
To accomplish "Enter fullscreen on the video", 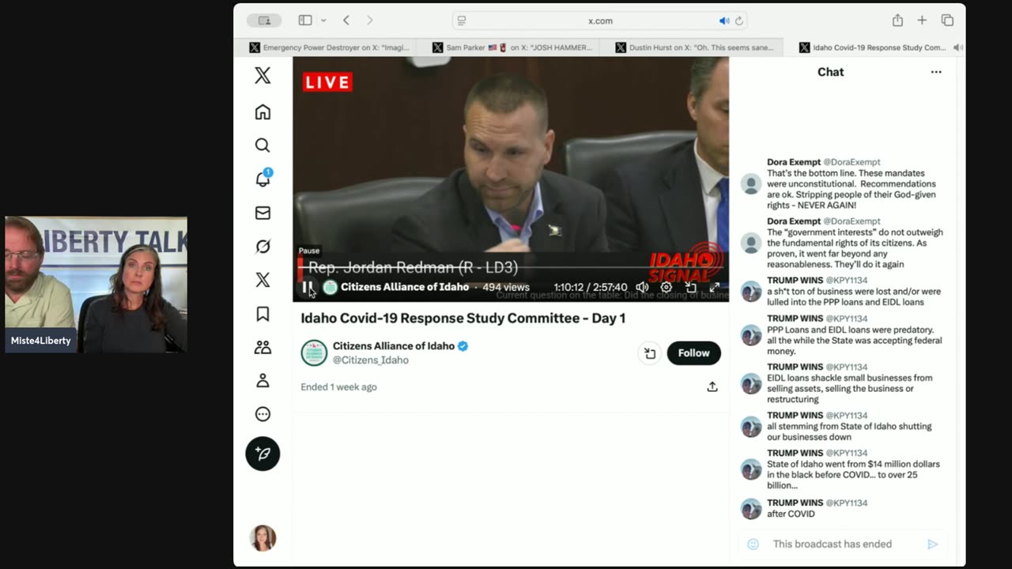I will (x=715, y=288).
